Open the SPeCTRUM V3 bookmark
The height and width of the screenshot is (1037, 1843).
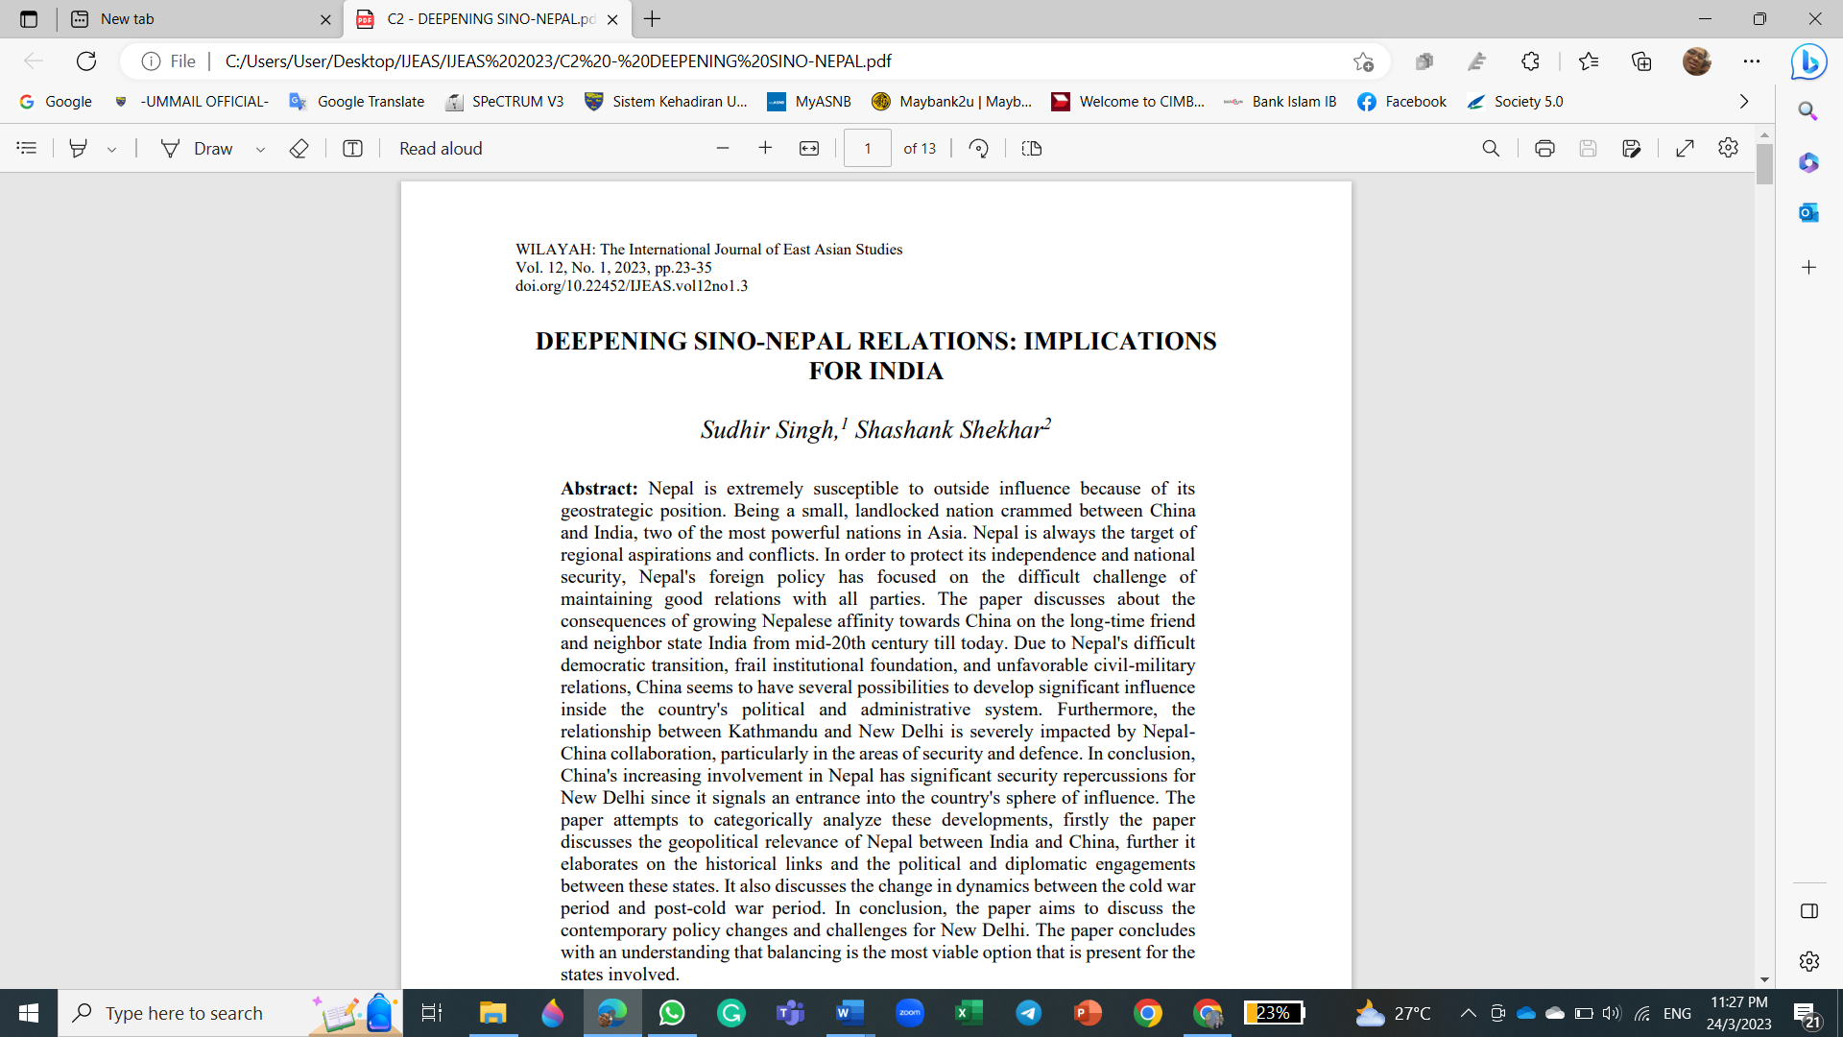pos(505,102)
